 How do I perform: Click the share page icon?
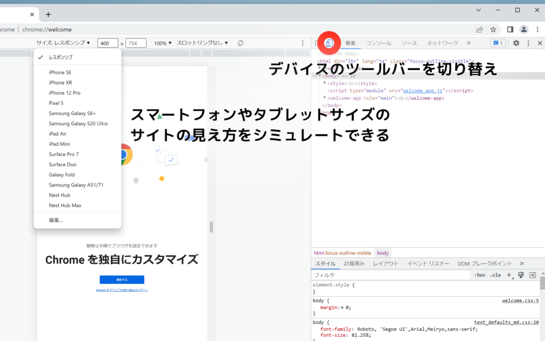point(480,29)
